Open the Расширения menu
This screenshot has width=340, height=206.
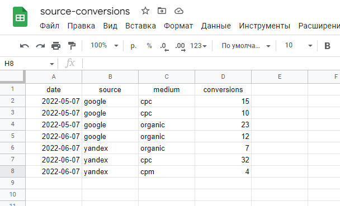tap(319, 26)
